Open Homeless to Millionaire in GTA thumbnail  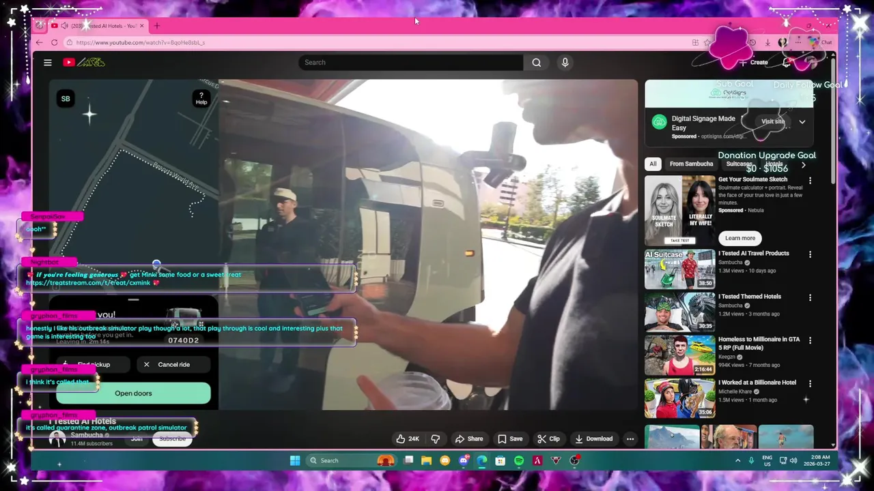pos(679,355)
